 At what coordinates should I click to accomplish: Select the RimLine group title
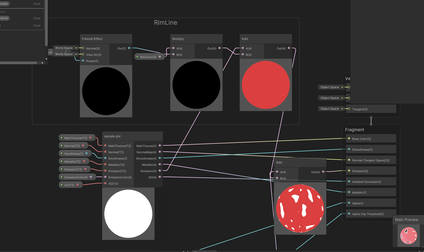[166, 23]
